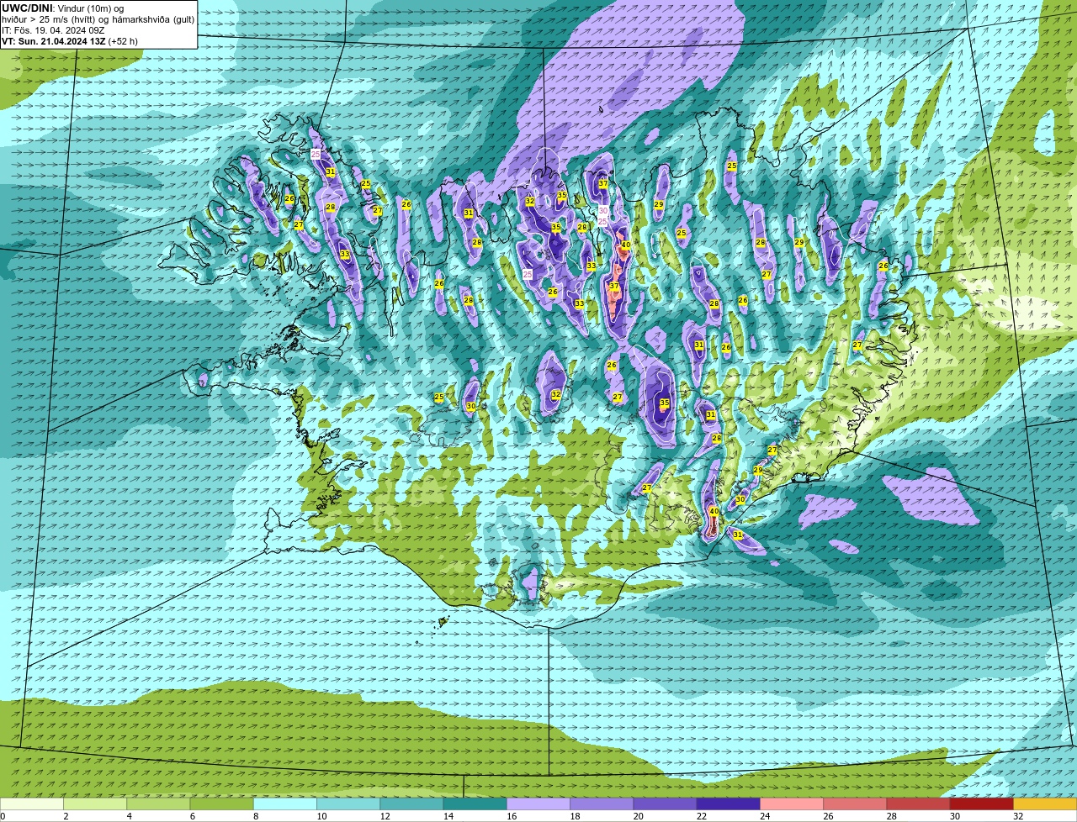Viewport: 1077px width, 822px height.
Task: Click the legend scale number '26'
Action: (x=829, y=816)
